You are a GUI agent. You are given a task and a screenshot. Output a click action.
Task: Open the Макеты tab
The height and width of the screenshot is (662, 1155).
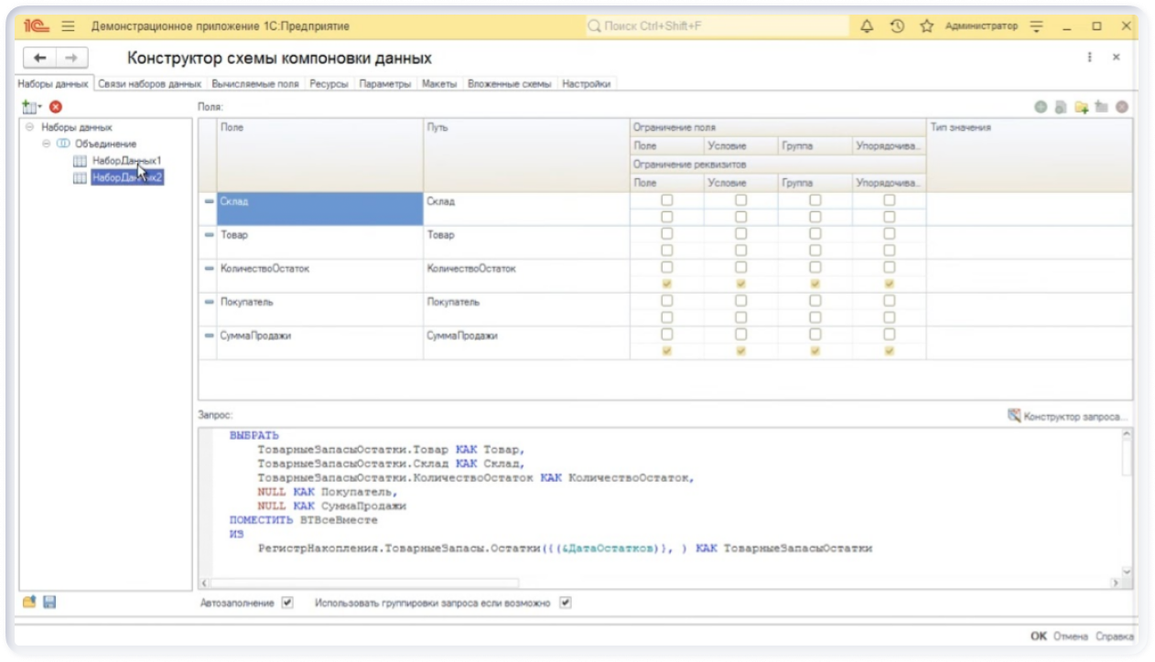click(x=439, y=84)
